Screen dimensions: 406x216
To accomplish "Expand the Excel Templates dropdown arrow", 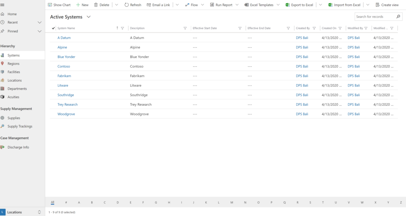I will tap(278, 5).
